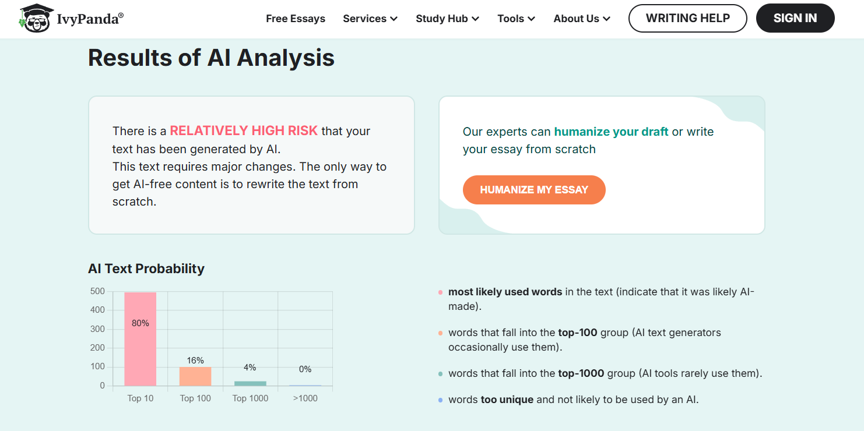Follow the humanize your draft link
The width and height of the screenshot is (864, 431).
[612, 132]
